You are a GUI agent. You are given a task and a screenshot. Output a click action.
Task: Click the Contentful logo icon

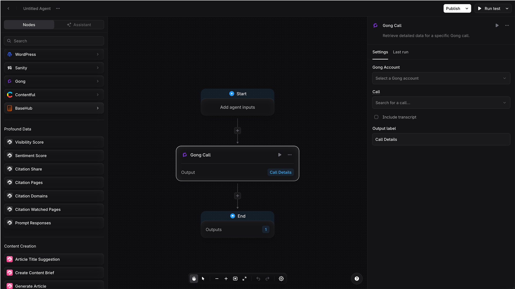click(10, 95)
